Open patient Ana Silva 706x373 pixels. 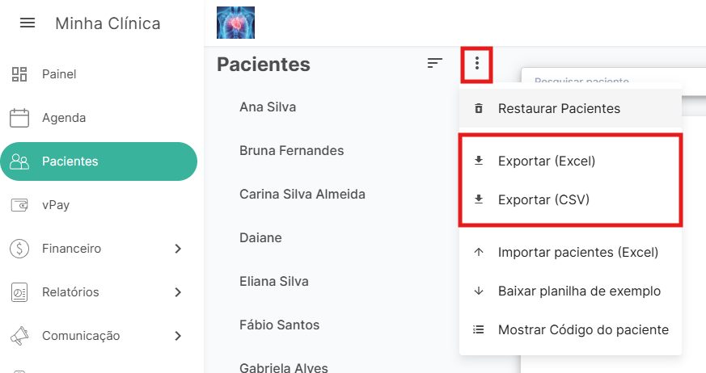click(x=268, y=107)
